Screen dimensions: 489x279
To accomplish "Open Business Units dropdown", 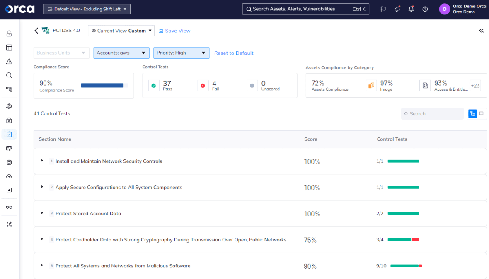I will pyautogui.click(x=61, y=53).
